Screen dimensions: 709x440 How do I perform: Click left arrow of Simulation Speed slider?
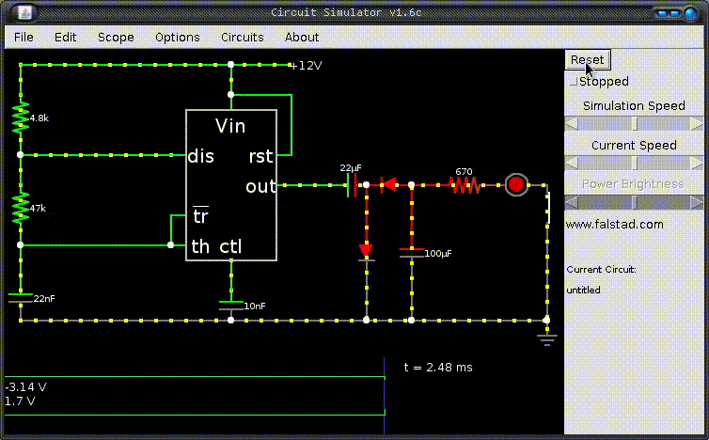[x=572, y=123]
